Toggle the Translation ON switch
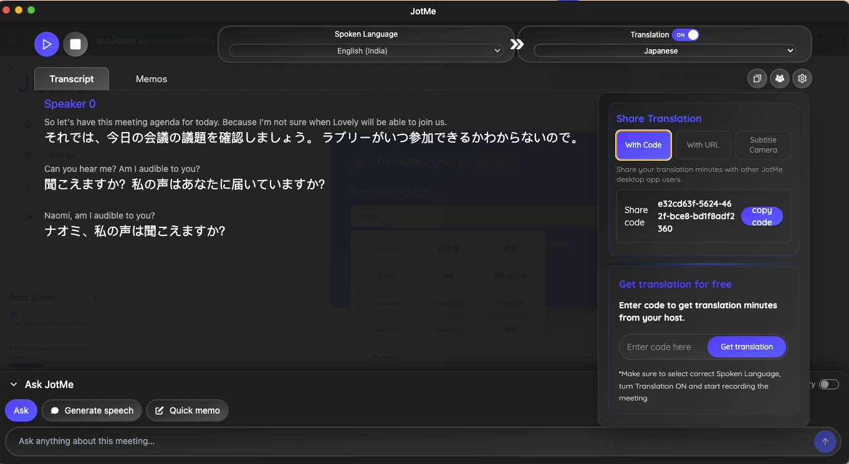Image resolution: width=849 pixels, height=464 pixels. (685, 35)
